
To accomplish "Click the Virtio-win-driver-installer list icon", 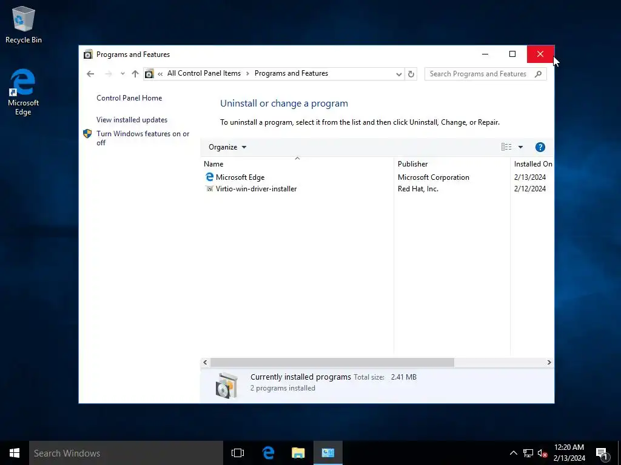I will click(x=209, y=189).
